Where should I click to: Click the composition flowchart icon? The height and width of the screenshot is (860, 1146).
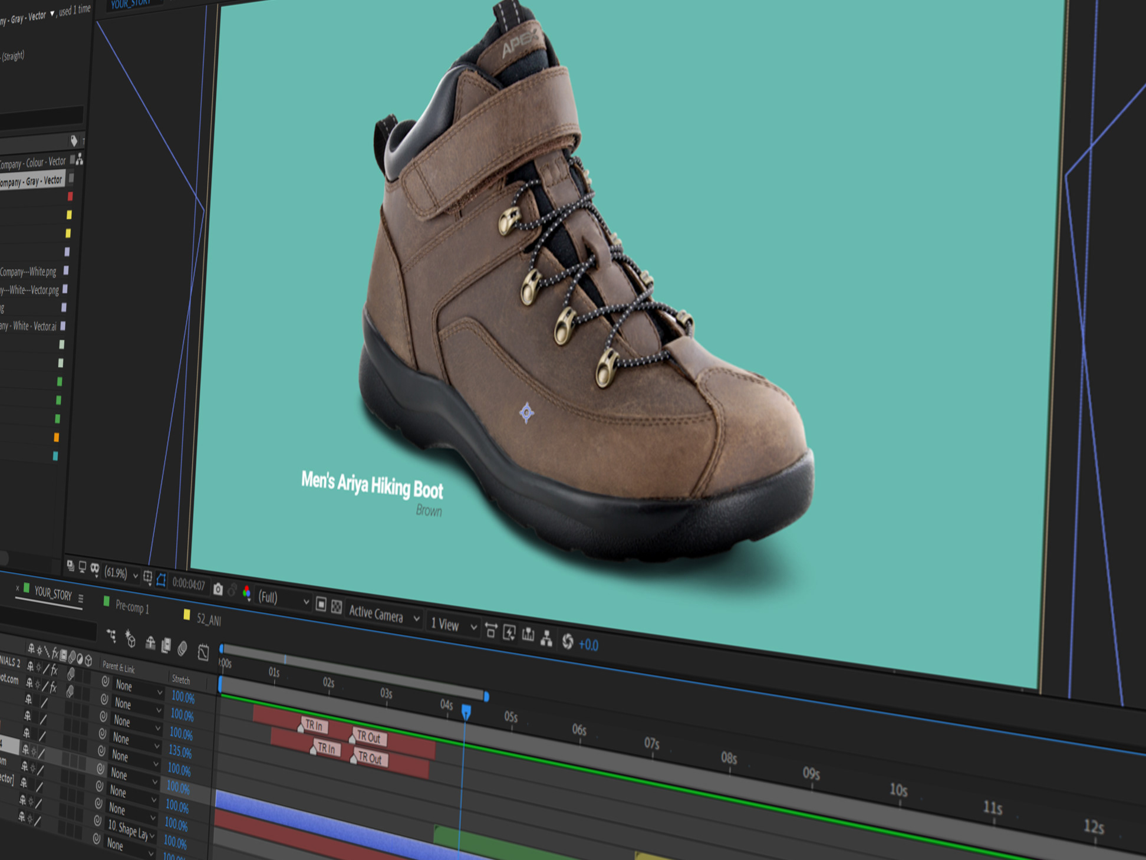(546, 638)
